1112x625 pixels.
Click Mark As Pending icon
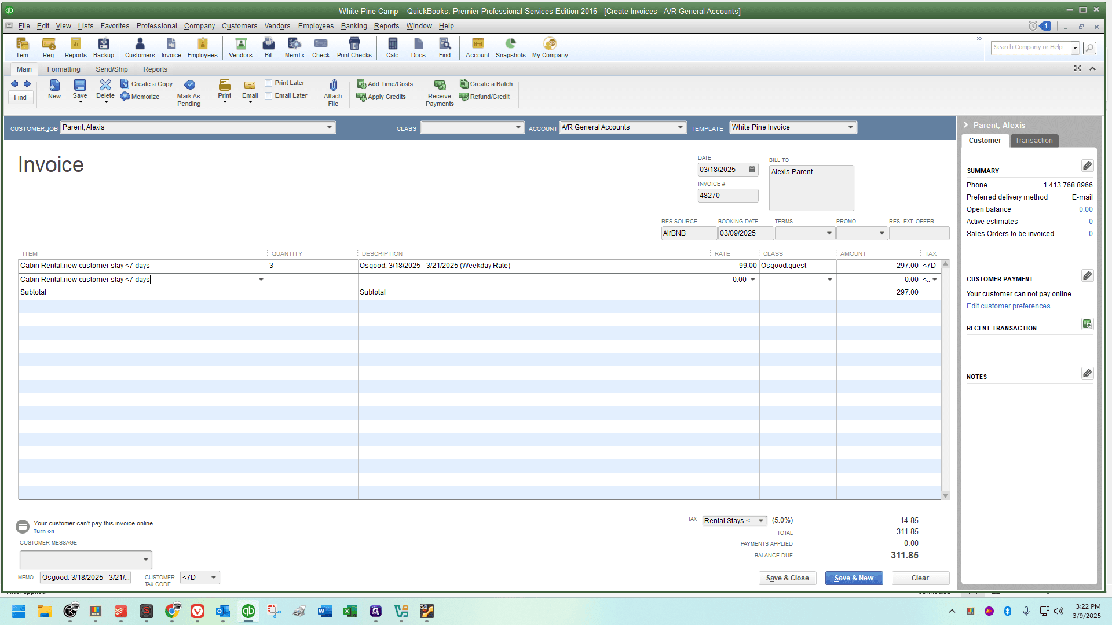(189, 93)
